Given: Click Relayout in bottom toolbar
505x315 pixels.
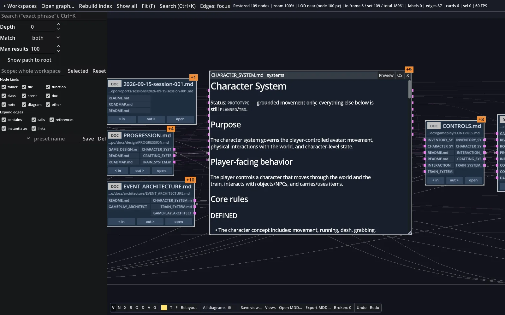Looking at the screenshot, I should click(189, 308).
